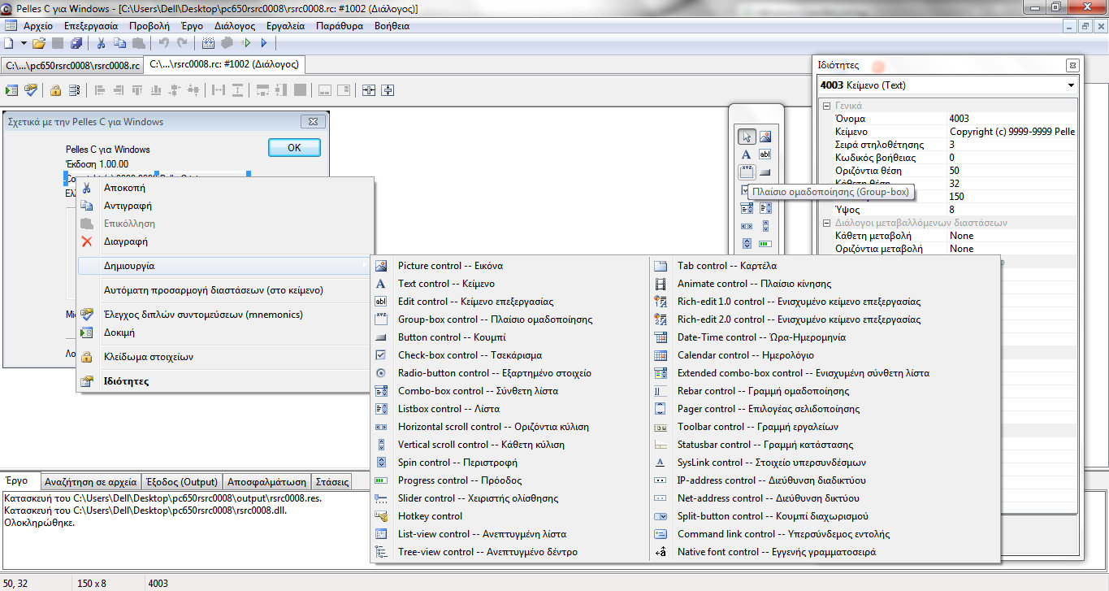This screenshot has height=591, width=1109.
Task: Create a new file from the toolbar
Action: (x=9, y=43)
